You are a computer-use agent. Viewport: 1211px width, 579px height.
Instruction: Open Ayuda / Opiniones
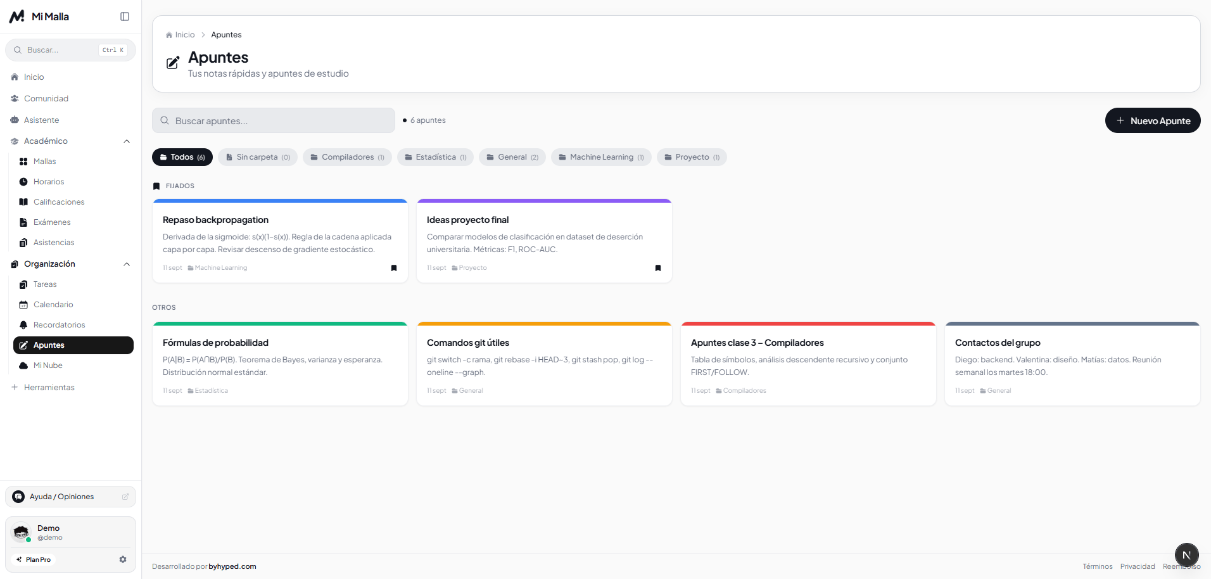click(70, 497)
